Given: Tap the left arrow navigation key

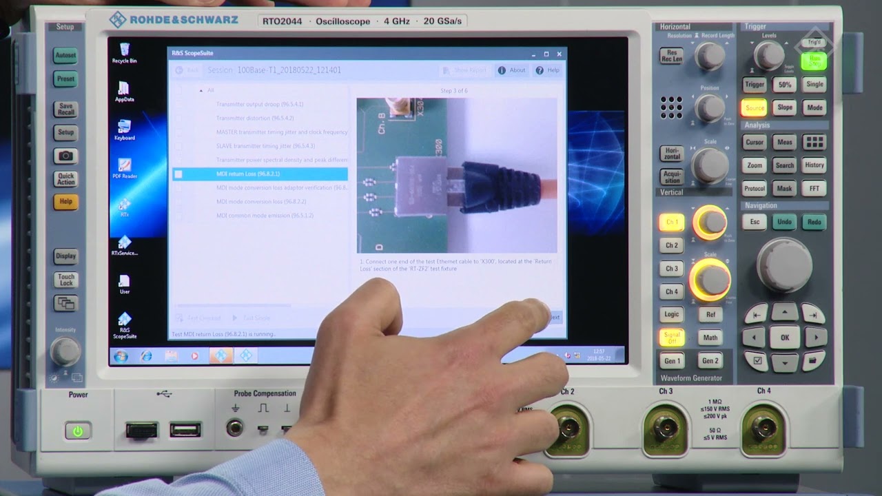Looking at the screenshot, I should (754, 338).
